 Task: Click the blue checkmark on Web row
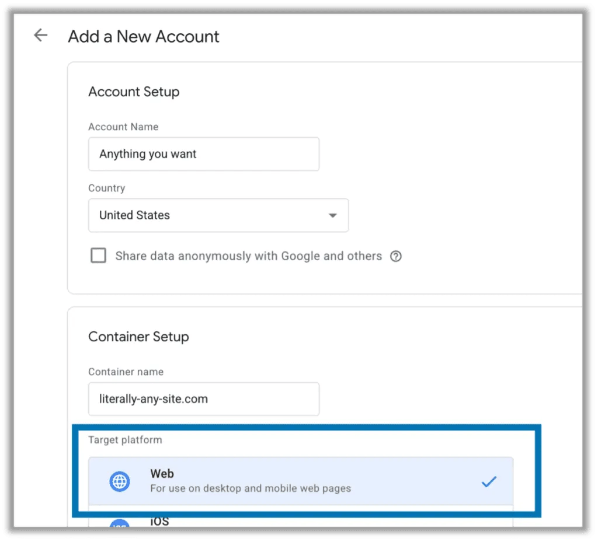489,481
